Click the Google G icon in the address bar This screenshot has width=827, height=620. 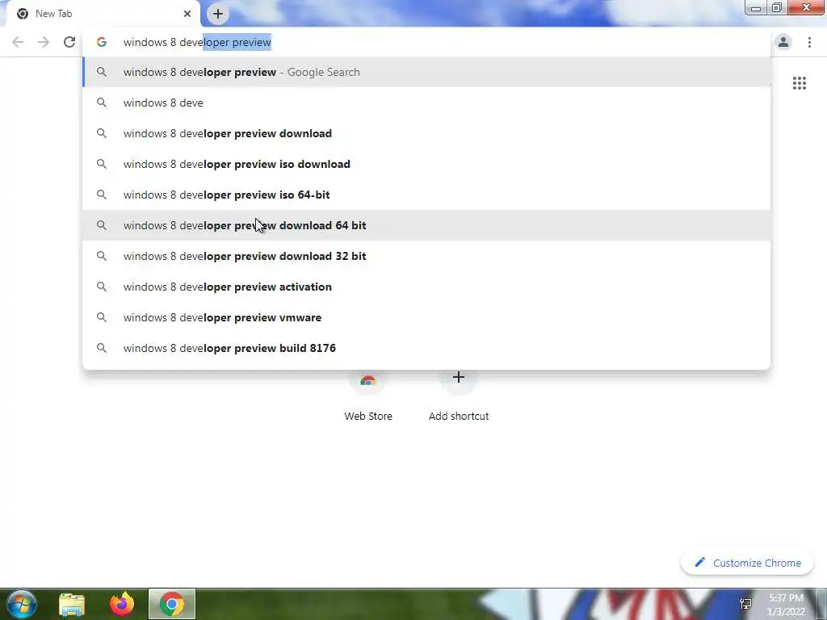[x=102, y=42]
